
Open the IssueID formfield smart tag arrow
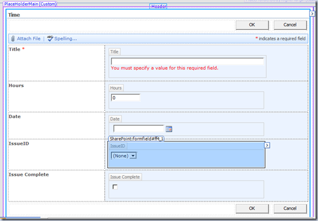(x=267, y=145)
